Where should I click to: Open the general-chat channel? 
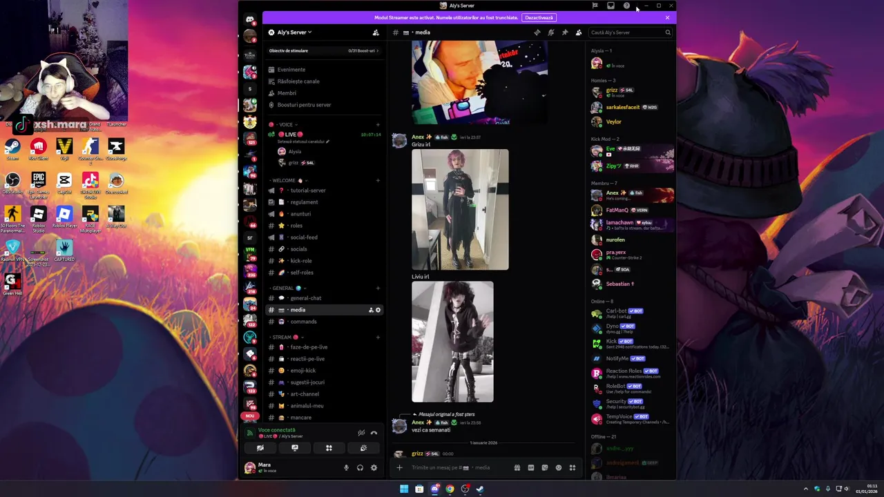point(324,298)
